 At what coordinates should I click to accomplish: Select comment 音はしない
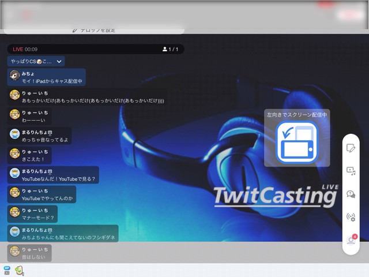point(29,253)
